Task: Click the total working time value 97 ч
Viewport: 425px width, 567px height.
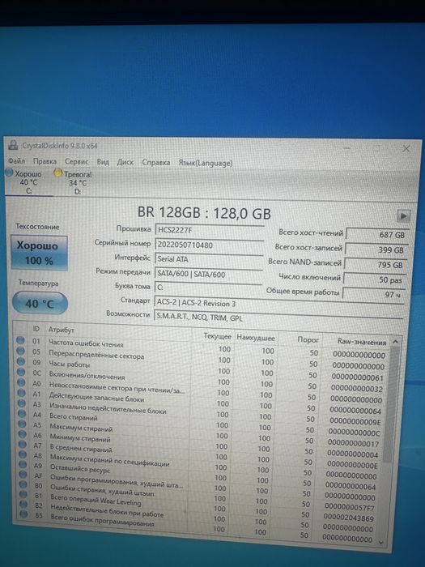Action: 373,295
